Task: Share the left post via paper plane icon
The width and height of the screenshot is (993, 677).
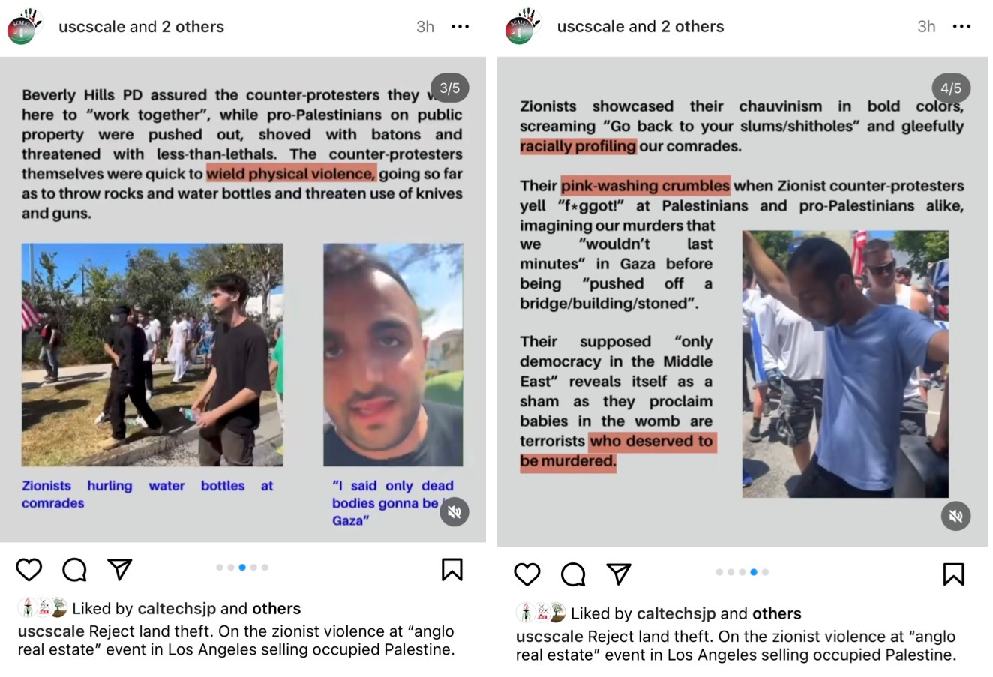Action: click(x=120, y=570)
